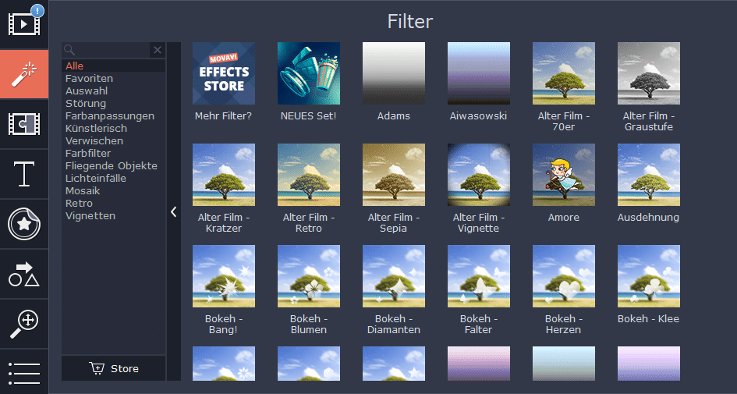Pick the Bokeh - Falter filter
Image resolution: width=737 pixels, height=394 pixels.
click(479, 276)
